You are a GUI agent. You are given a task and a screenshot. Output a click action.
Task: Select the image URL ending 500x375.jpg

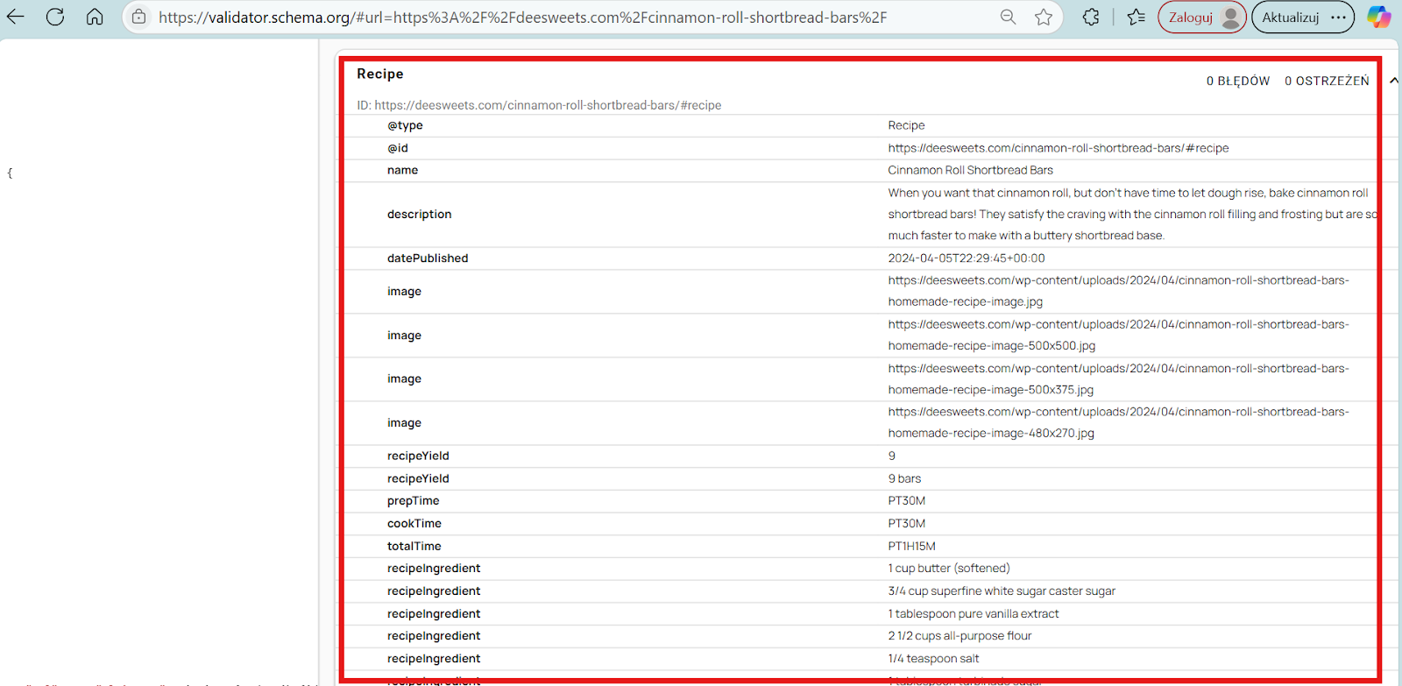tap(1118, 378)
